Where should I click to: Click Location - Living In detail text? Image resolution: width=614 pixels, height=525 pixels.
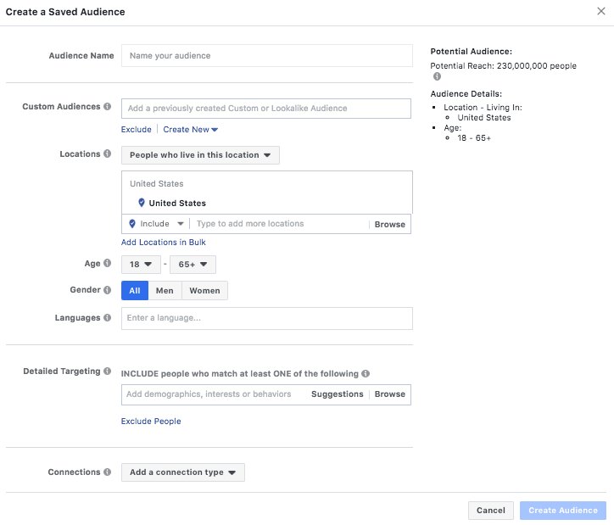point(483,107)
